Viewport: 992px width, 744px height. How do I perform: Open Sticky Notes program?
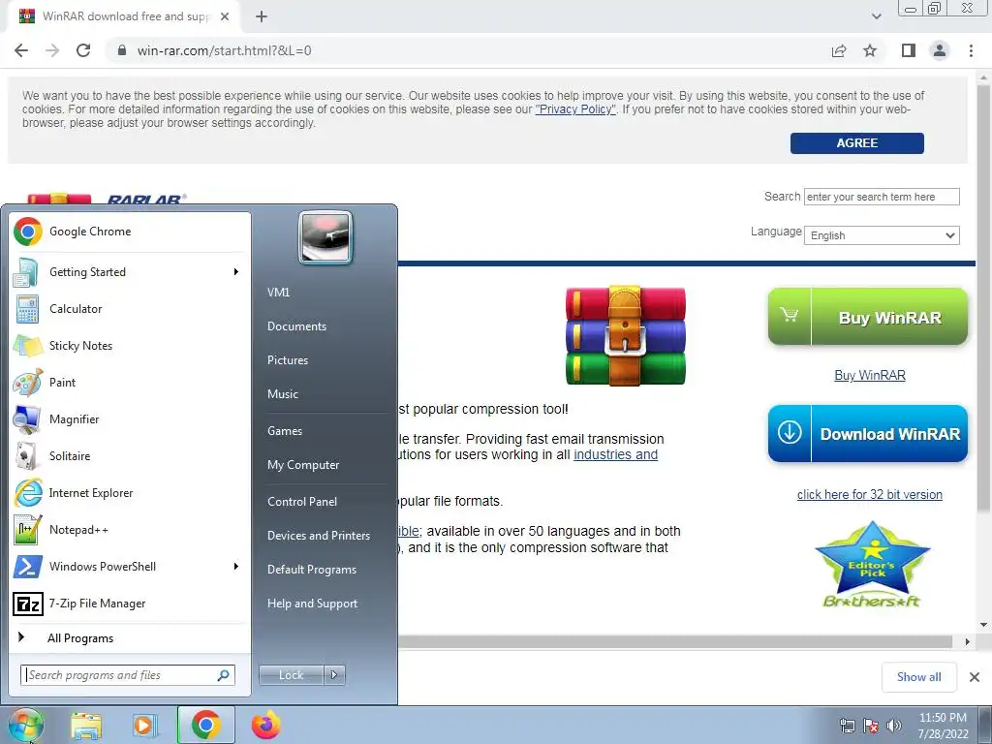(130, 346)
